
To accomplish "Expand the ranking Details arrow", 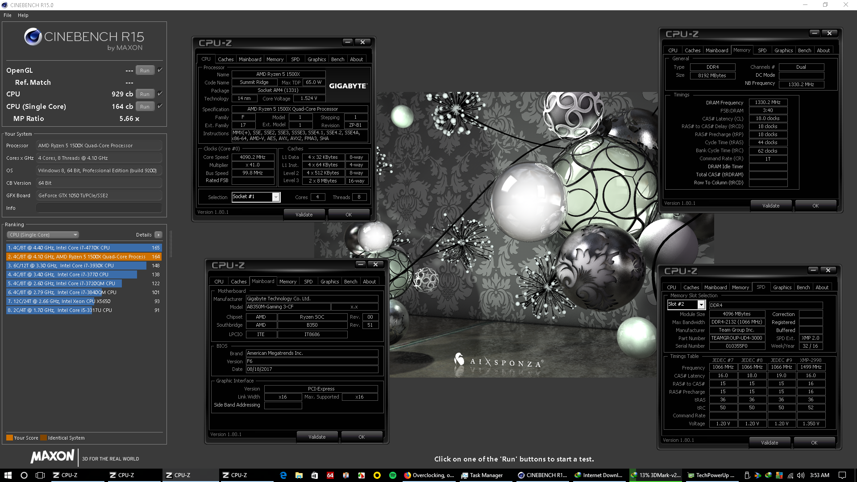I will click(158, 235).
